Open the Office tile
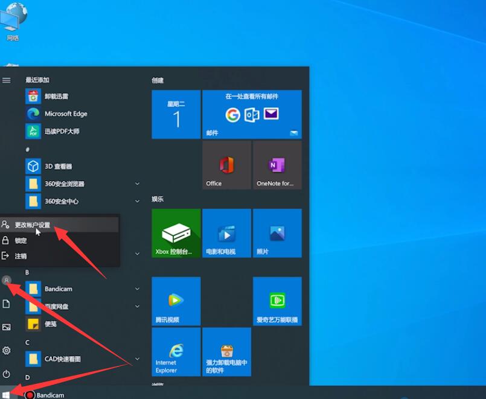 point(226,165)
